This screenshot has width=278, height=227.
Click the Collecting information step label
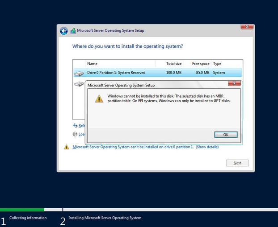28,218
